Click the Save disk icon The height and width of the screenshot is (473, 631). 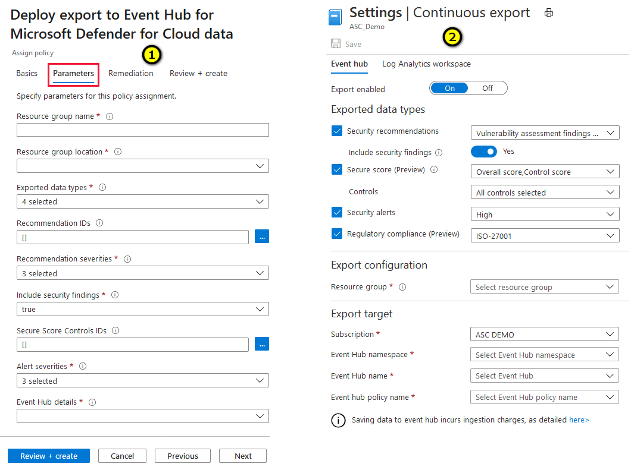(336, 44)
